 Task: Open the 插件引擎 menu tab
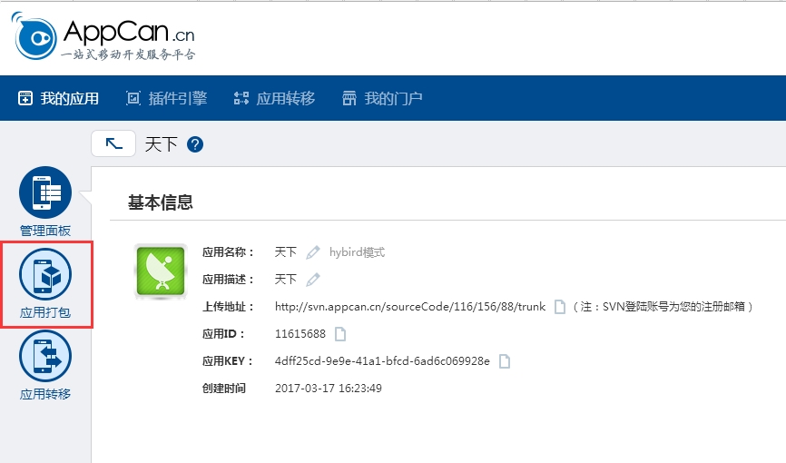click(166, 98)
